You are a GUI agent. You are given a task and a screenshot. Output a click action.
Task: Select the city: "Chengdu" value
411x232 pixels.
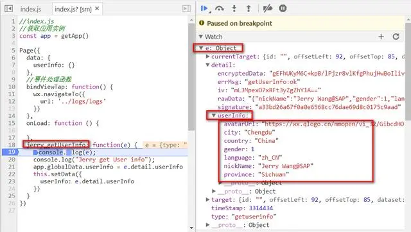pyautogui.click(x=259, y=133)
